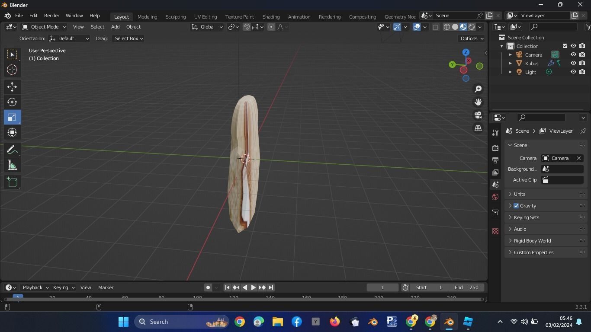Hide Camera in viewport via eye icon

click(x=574, y=55)
